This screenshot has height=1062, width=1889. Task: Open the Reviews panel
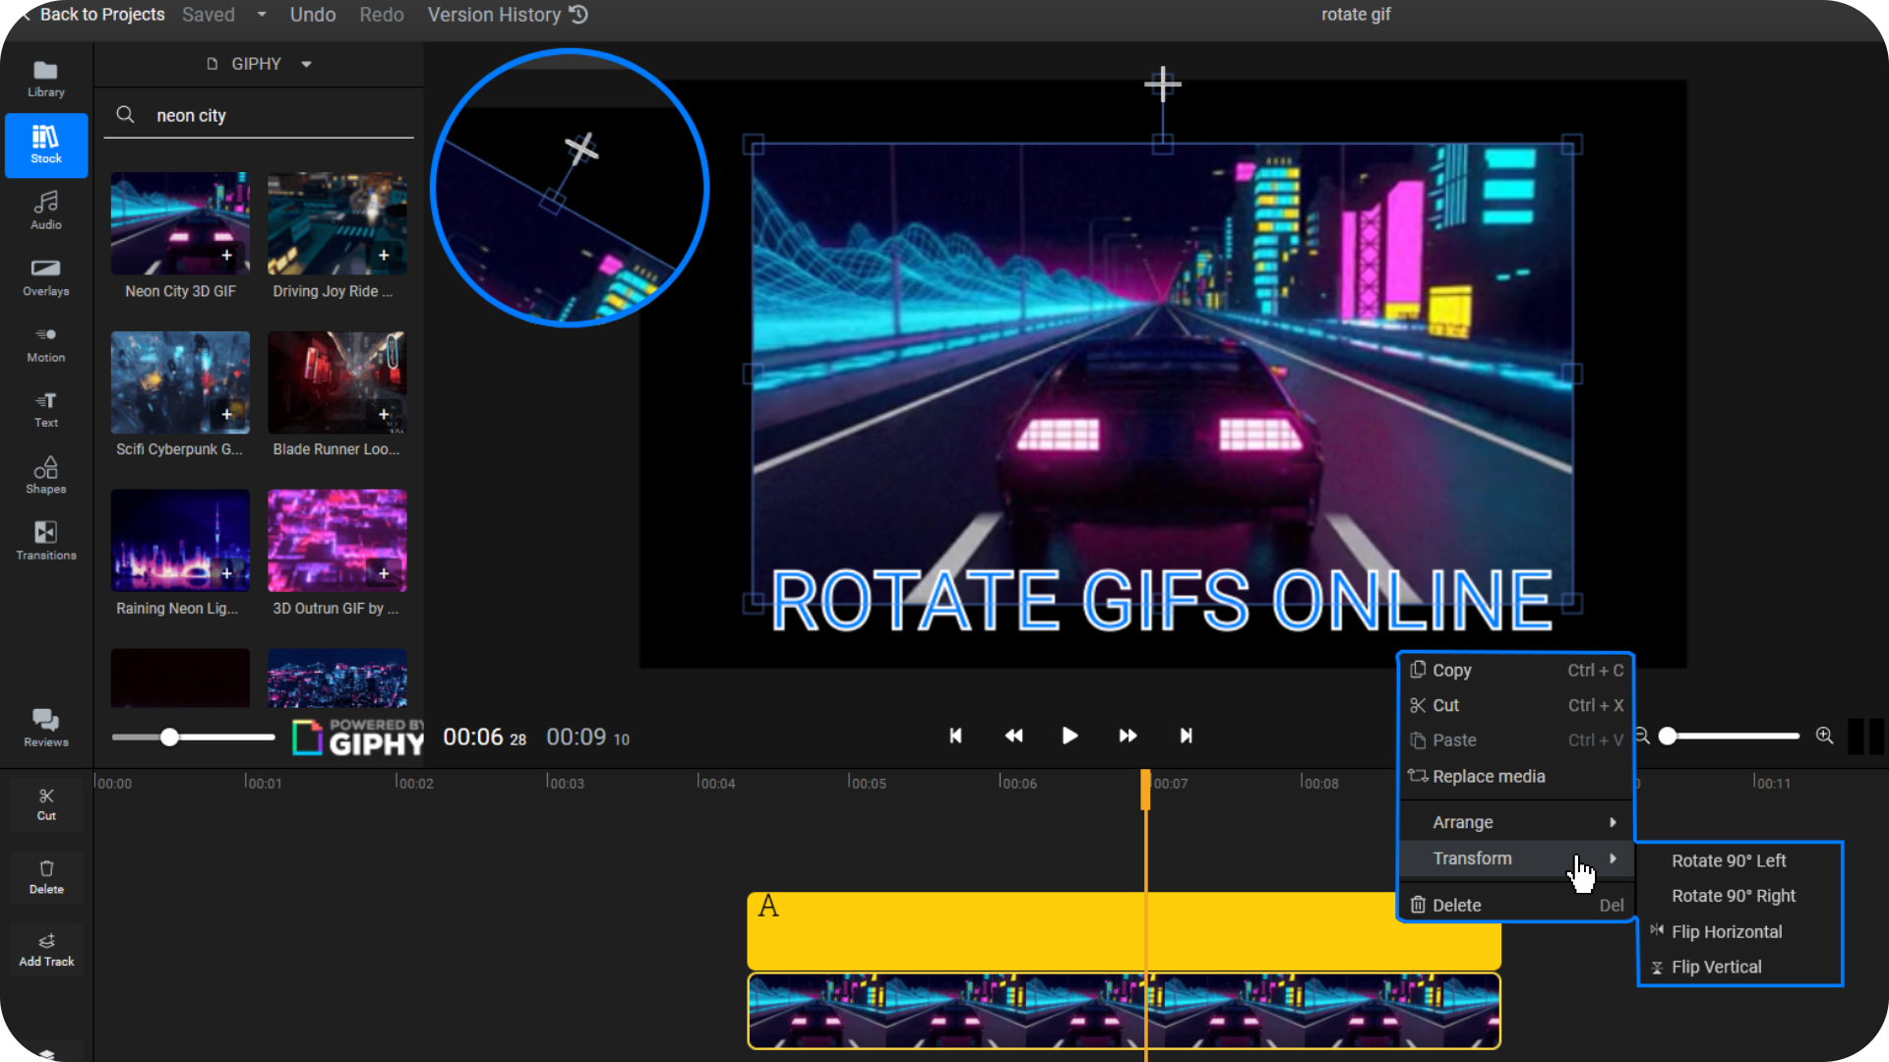tap(45, 728)
